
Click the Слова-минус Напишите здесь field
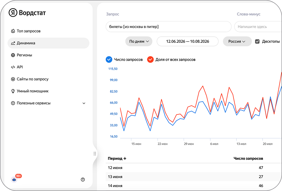258,27
